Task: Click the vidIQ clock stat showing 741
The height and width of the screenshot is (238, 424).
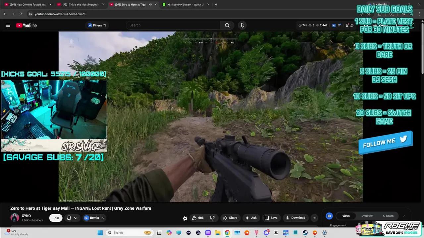Action: tap(302, 25)
